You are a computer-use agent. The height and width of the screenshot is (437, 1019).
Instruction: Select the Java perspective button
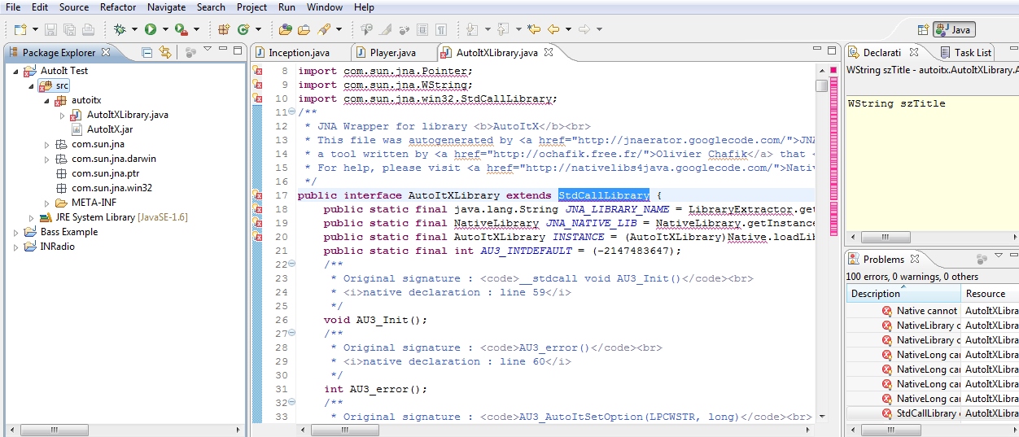click(955, 29)
